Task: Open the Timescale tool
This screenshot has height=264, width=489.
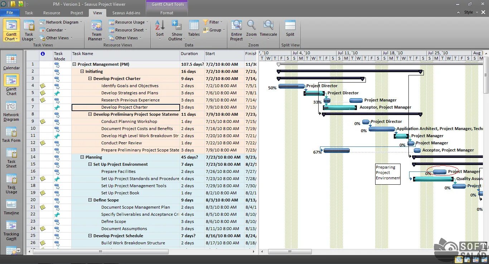Action: pos(268,30)
